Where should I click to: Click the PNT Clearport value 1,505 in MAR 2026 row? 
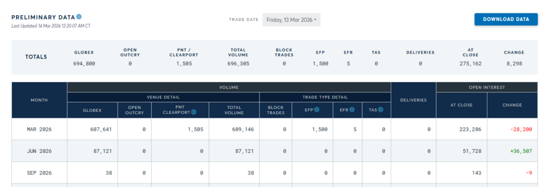pyautogui.click(x=195, y=129)
